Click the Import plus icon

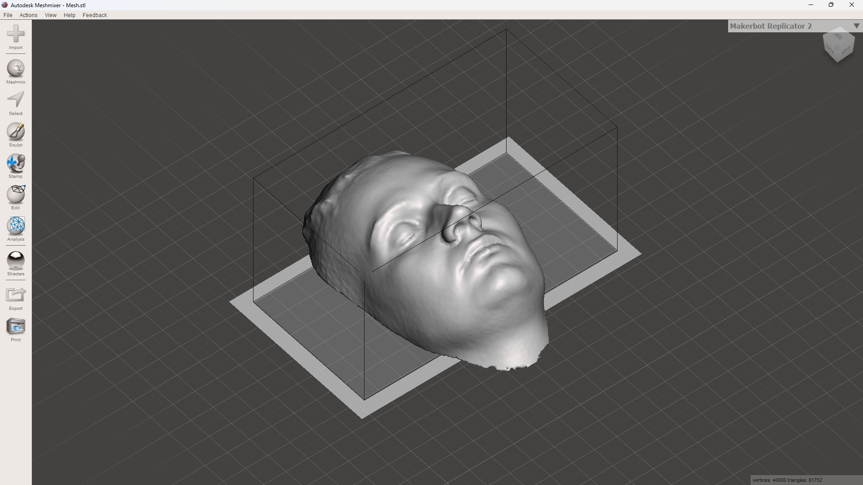[16, 34]
